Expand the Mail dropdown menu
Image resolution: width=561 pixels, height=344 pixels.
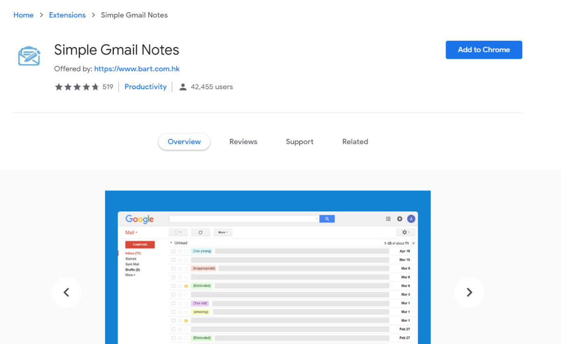[130, 232]
